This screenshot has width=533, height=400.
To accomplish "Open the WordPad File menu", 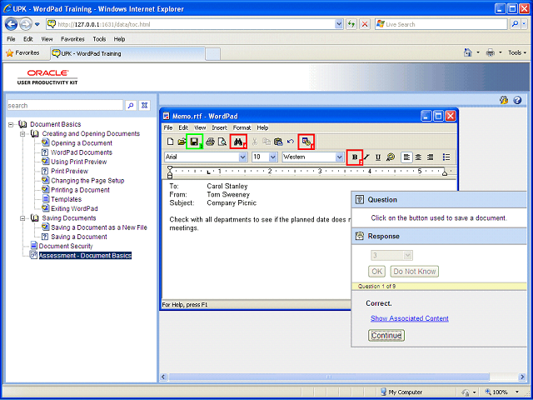I will (x=168, y=127).
